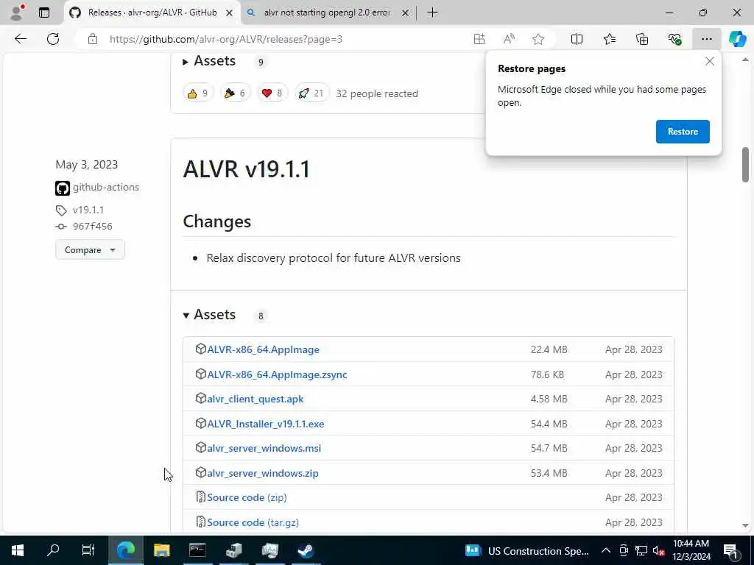Screen dimensions: 754x565
Task: Click the network tray icon
Action: [x=641, y=550]
